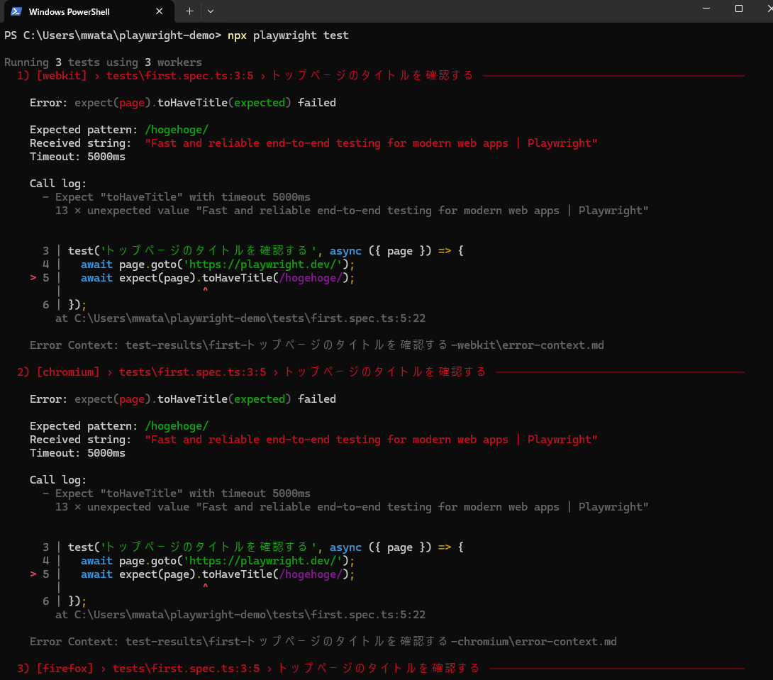
Task: Close the Windows PowerShell tab
Action: (x=160, y=11)
